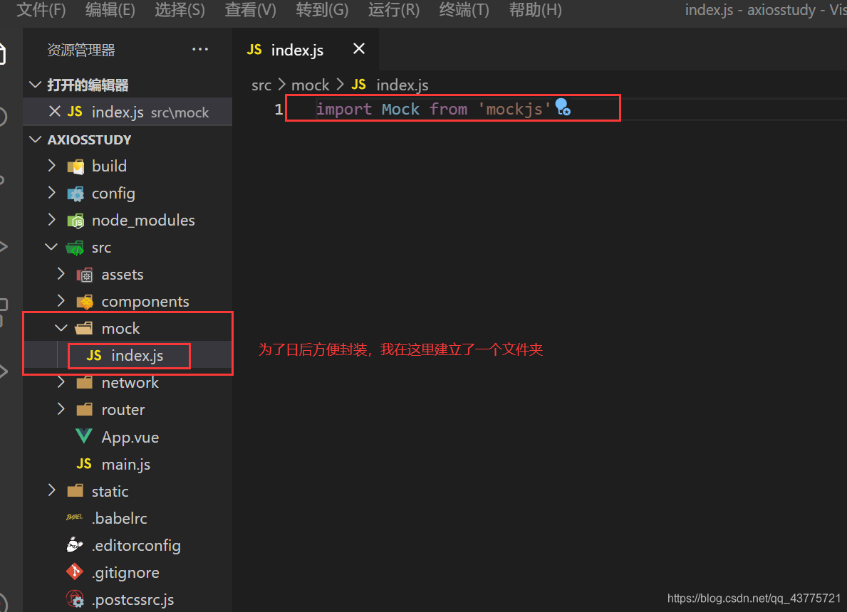The height and width of the screenshot is (612, 847).
Task: Click the Babel icon of .babelrc
Action: (74, 517)
